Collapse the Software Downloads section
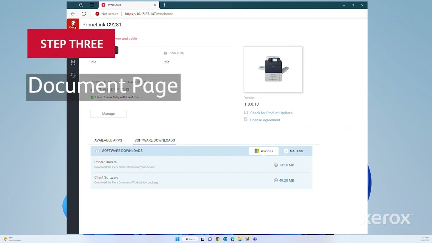The image size is (432, 243). (98, 151)
